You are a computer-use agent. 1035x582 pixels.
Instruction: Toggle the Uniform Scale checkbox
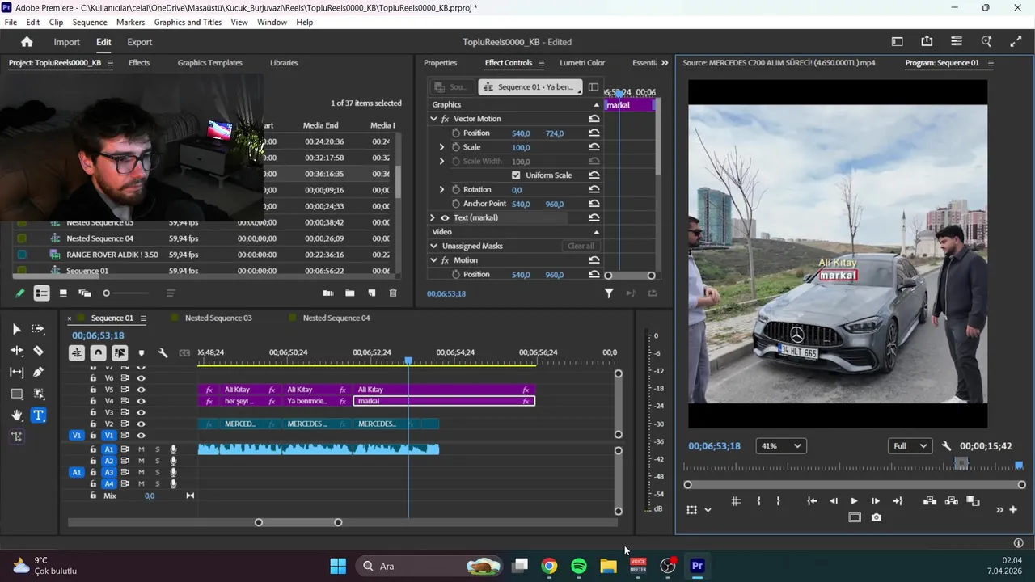[516, 175]
